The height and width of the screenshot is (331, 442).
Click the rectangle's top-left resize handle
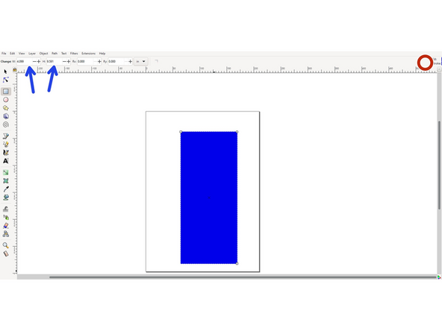(x=181, y=132)
